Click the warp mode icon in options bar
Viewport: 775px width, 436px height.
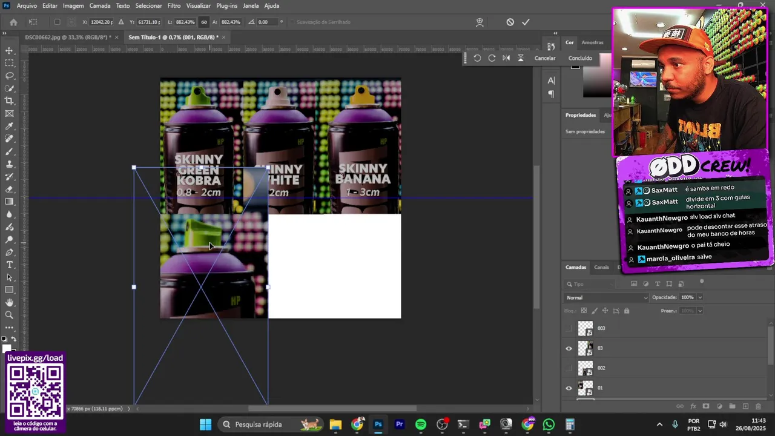tap(480, 22)
